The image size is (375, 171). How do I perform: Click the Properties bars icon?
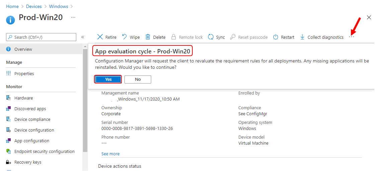pos(9,73)
